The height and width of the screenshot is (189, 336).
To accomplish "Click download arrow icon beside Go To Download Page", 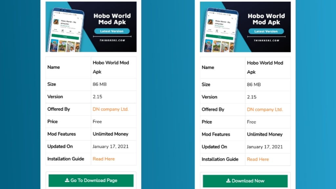I will click(x=67, y=180).
